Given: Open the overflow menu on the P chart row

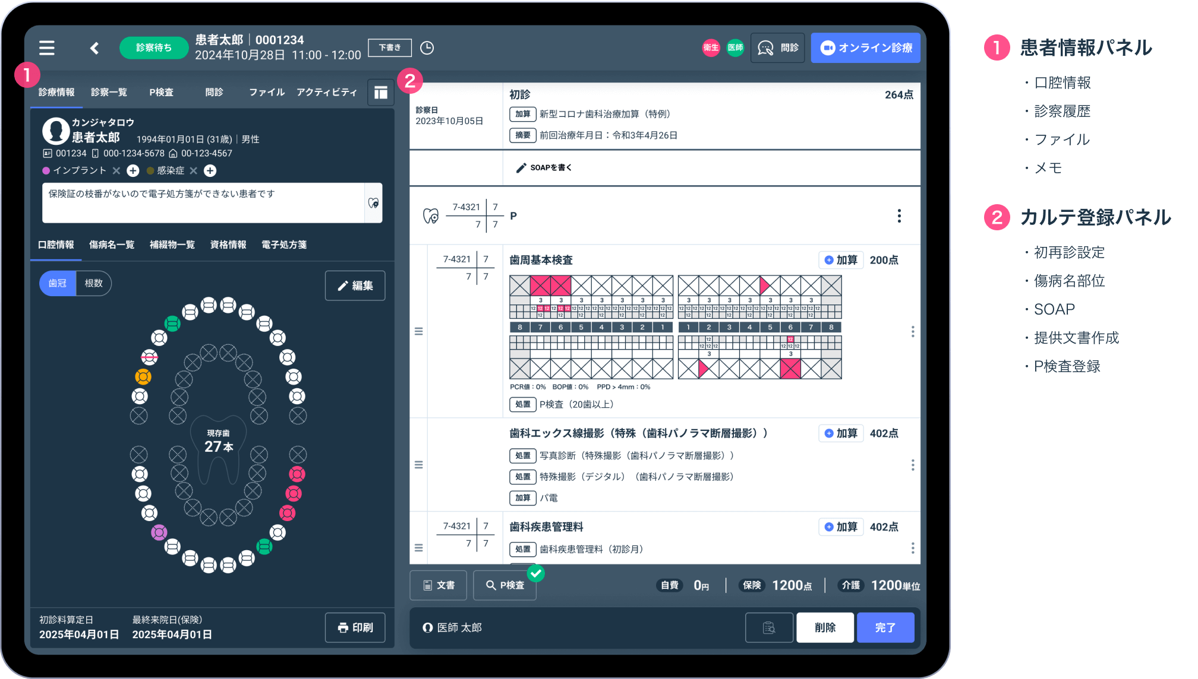Looking at the screenshot, I should tap(899, 216).
